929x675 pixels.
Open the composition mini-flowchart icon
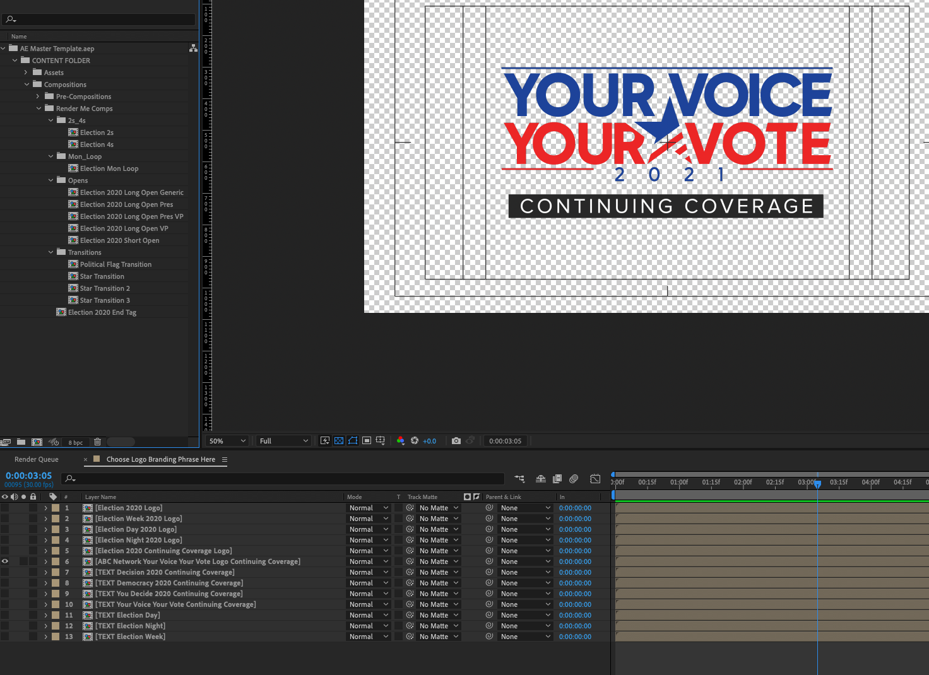point(519,479)
